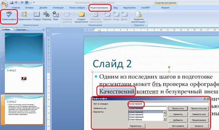The image size is (219, 130).
Task: Click the Save icon in quick access toolbar
Action: [x=12, y=2]
